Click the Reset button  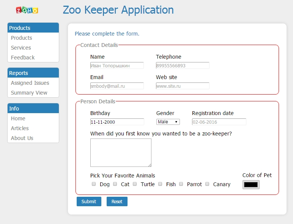(117, 201)
